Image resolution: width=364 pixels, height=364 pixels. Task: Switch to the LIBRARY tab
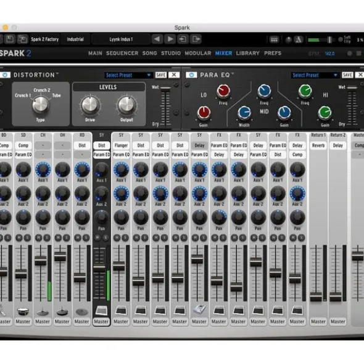[x=248, y=53]
